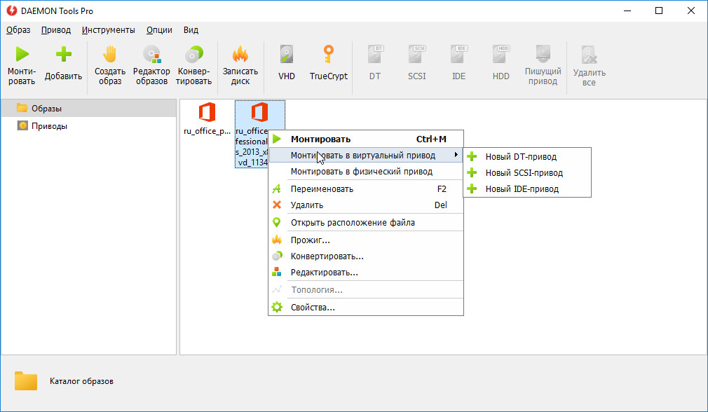Click Свойства... in the context menu
This screenshot has height=412, width=708.
(x=313, y=307)
